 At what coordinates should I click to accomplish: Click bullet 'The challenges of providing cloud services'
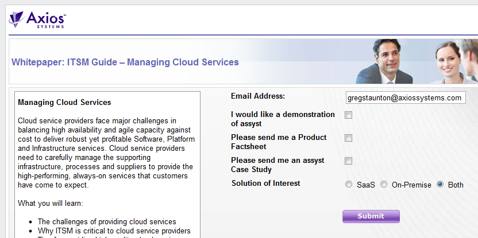pos(107,221)
